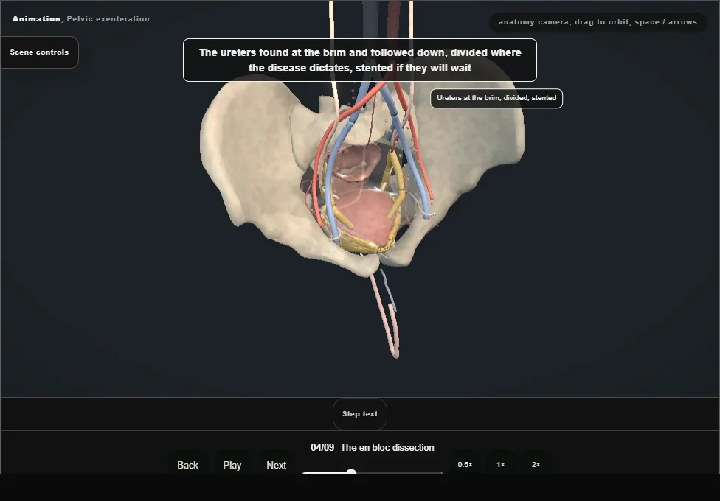Click the 'Animation, Pelvic exenteration' title
Image resolution: width=720 pixels, height=501 pixels.
[81, 19]
